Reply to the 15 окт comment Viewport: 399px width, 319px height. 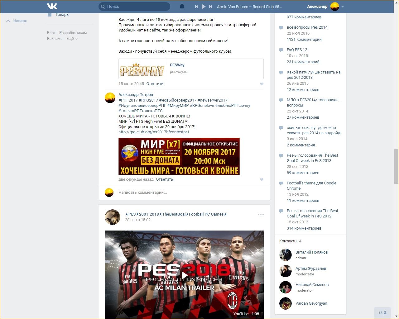(x=155, y=84)
